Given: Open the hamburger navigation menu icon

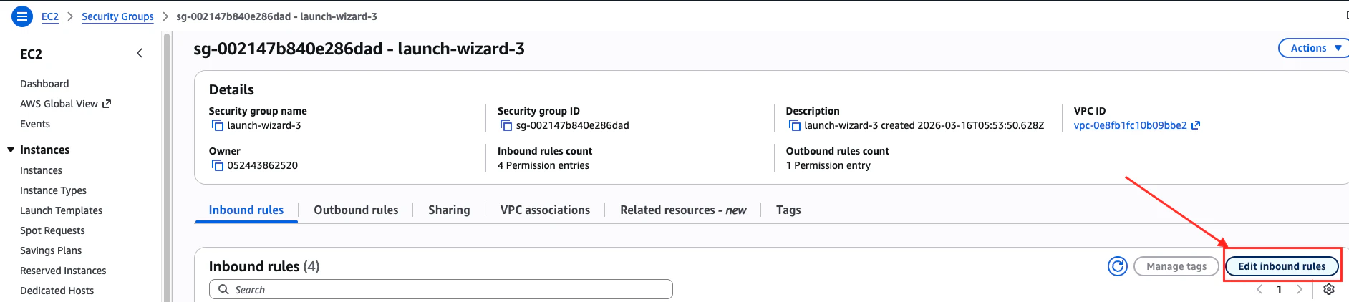Looking at the screenshot, I should (x=23, y=16).
